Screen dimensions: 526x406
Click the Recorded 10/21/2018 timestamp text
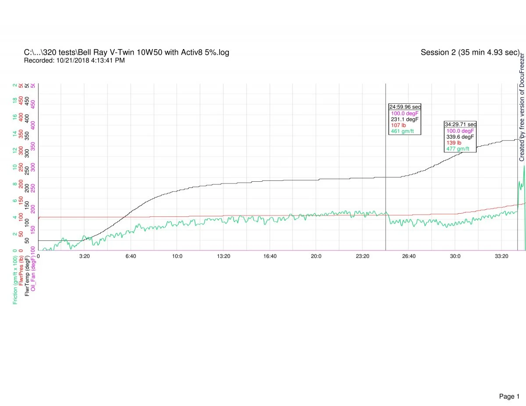pyautogui.click(x=74, y=60)
